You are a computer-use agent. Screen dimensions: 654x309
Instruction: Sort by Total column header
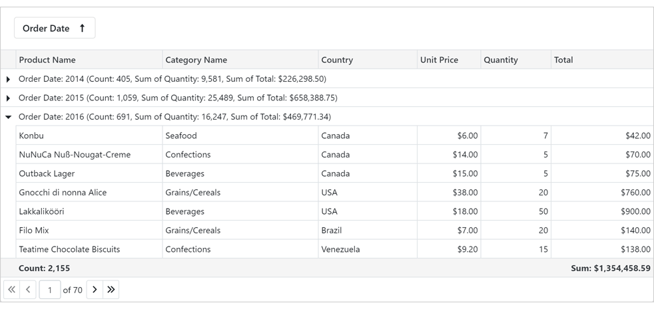point(563,60)
